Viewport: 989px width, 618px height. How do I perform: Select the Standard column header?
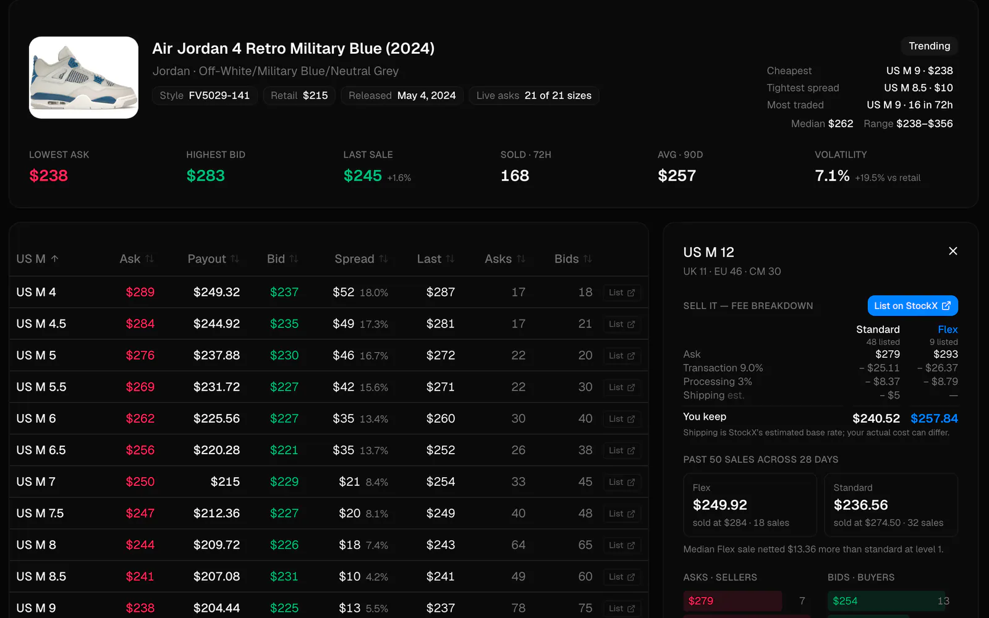point(878,329)
